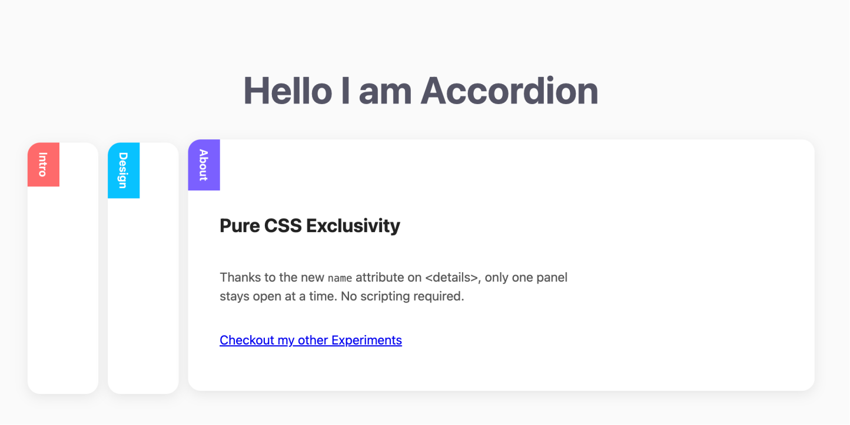Click the Hello I am Accordion title

tap(420, 91)
